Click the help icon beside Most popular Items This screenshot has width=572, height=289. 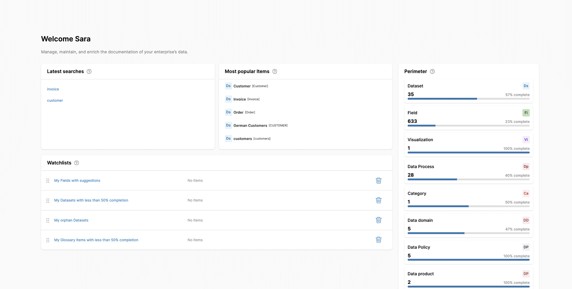[275, 71]
